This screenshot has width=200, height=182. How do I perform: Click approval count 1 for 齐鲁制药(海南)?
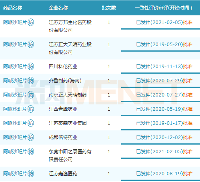pyautogui.click(x=109, y=81)
